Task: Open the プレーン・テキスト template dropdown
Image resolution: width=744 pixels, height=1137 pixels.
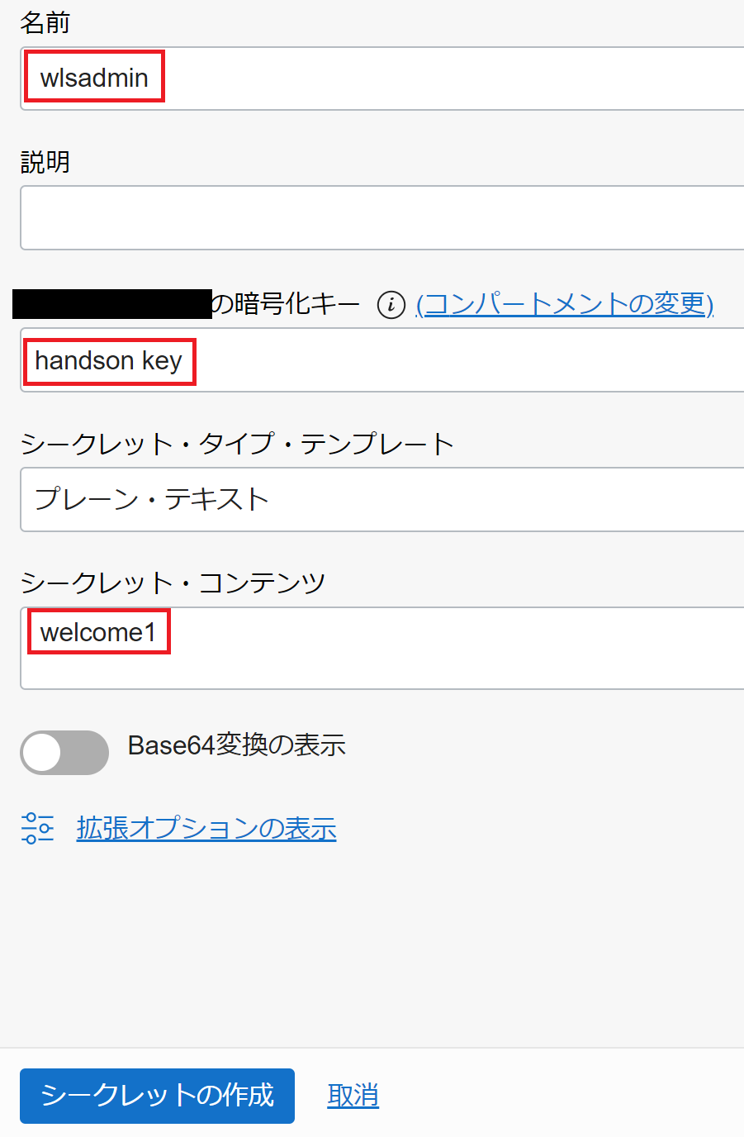Action: tap(381, 499)
